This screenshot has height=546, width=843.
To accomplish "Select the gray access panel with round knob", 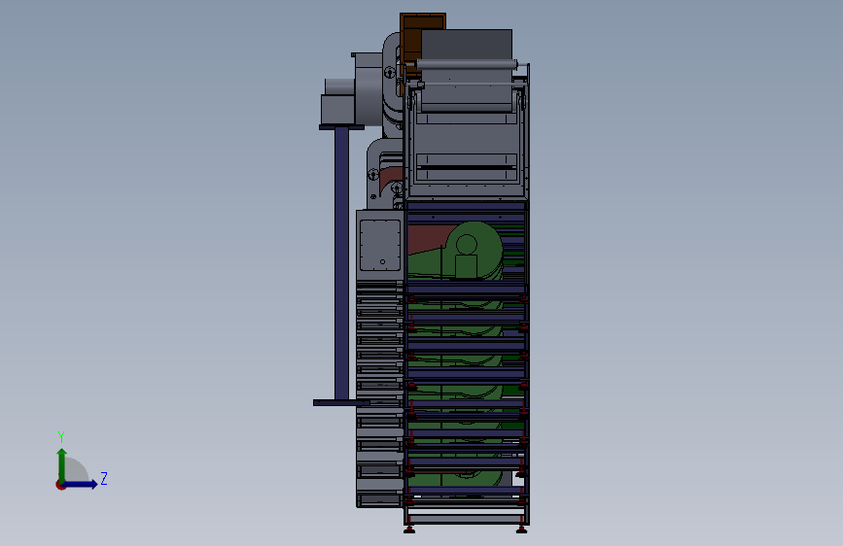I will coord(380,245).
